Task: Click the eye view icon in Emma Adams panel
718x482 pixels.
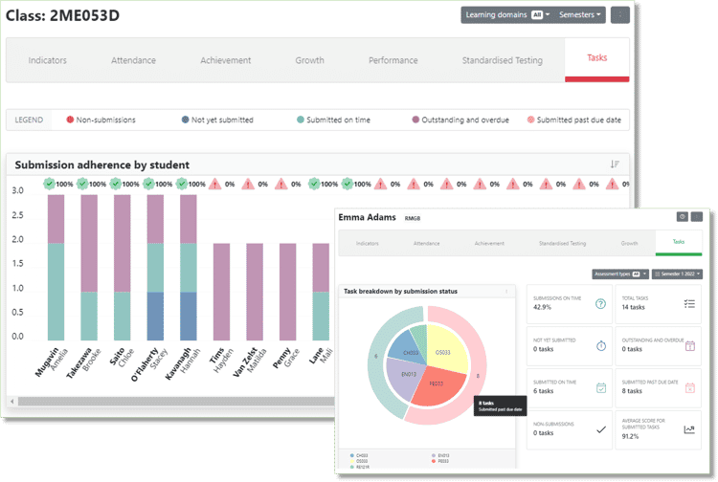Action: point(683,217)
